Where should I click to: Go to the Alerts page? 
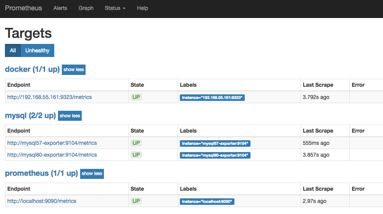pyautogui.click(x=60, y=8)
